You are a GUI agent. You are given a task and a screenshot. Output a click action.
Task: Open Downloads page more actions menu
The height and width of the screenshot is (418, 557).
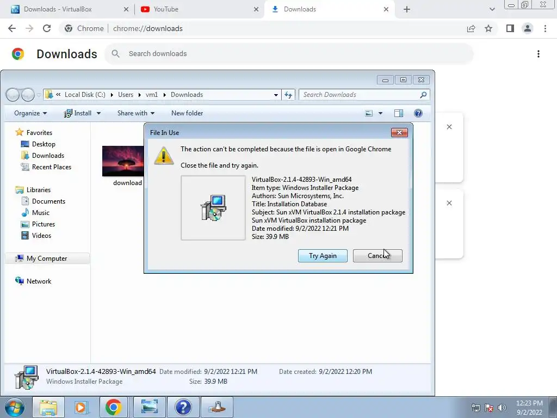tap(539, 54)
